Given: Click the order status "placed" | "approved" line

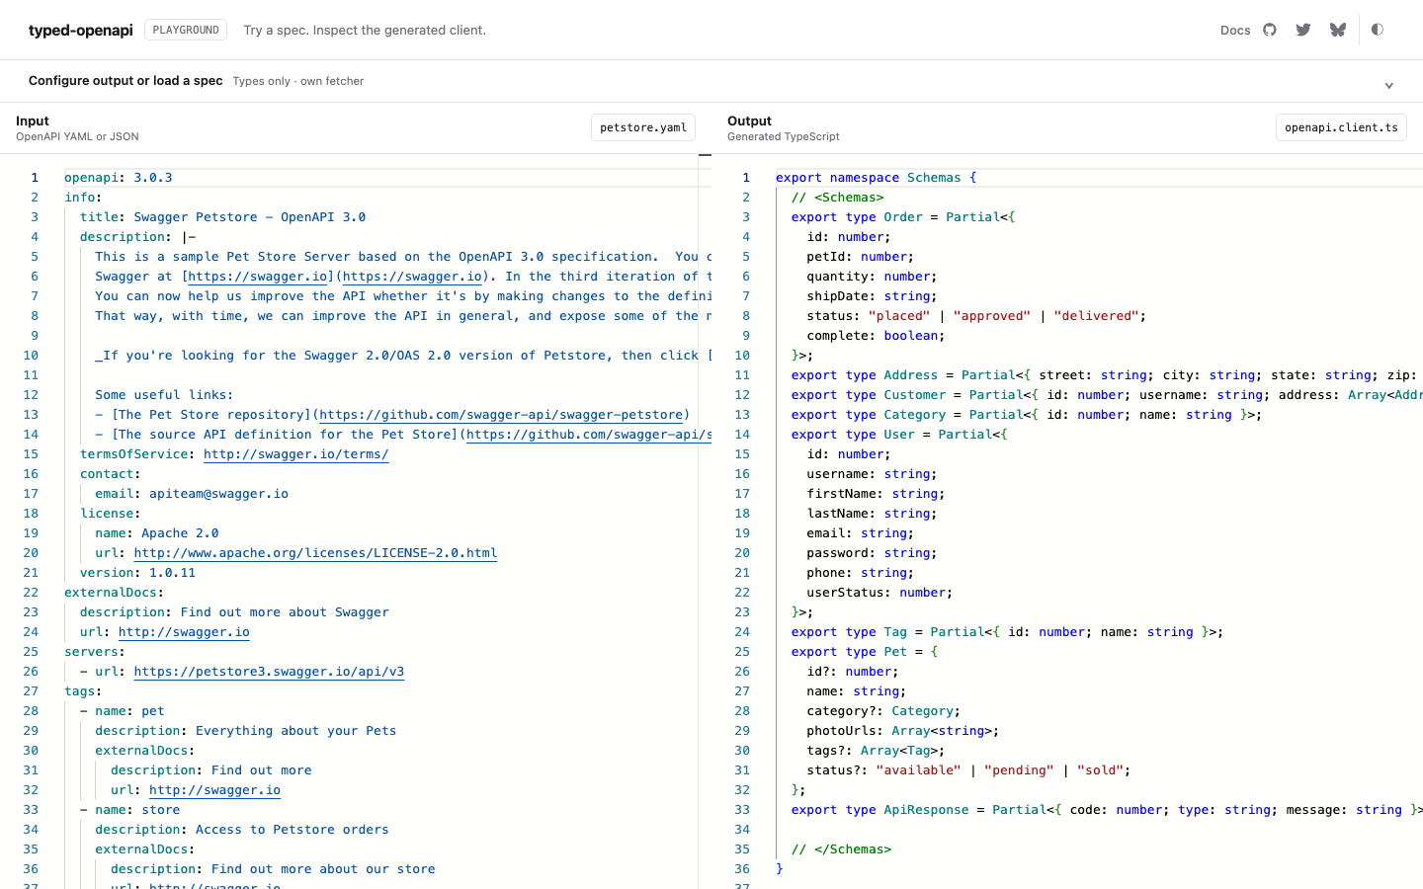Looking at the screenshot, I should click(976, 316).
